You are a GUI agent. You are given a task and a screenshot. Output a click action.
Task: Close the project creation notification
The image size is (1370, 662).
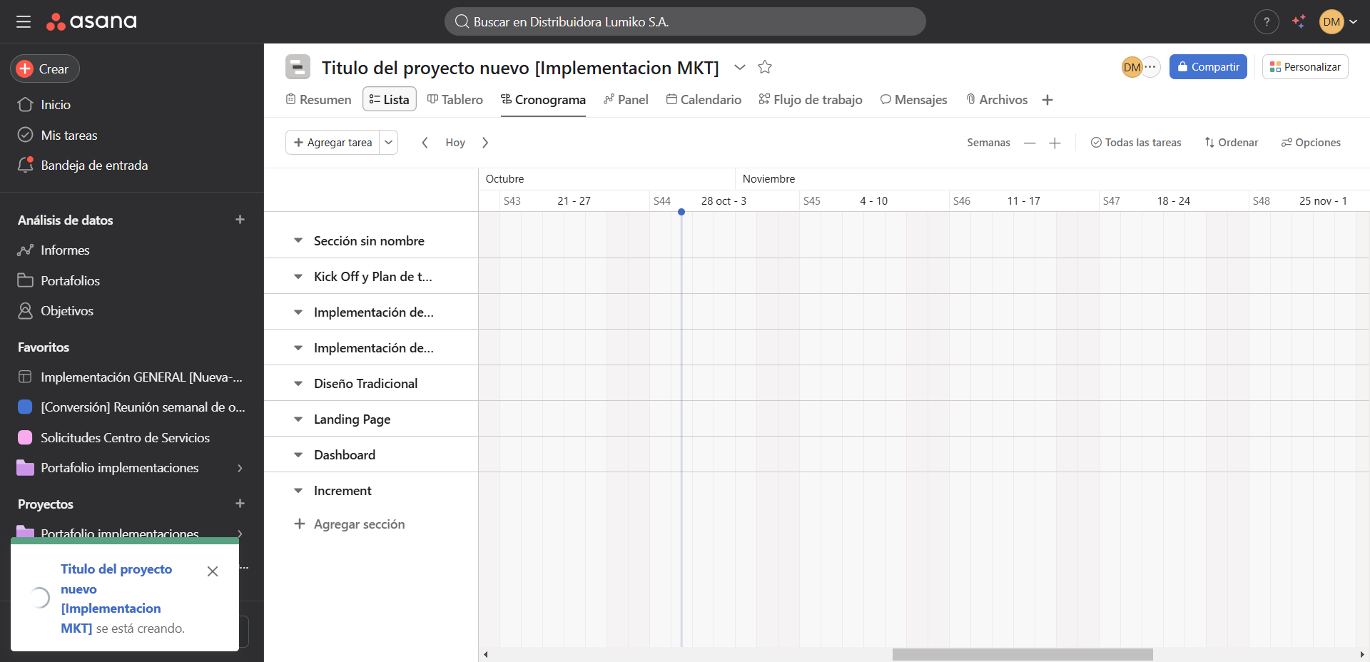(x=213, y=571)
